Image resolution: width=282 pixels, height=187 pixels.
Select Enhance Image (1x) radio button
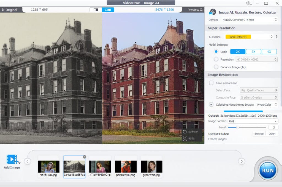point(216,67)
